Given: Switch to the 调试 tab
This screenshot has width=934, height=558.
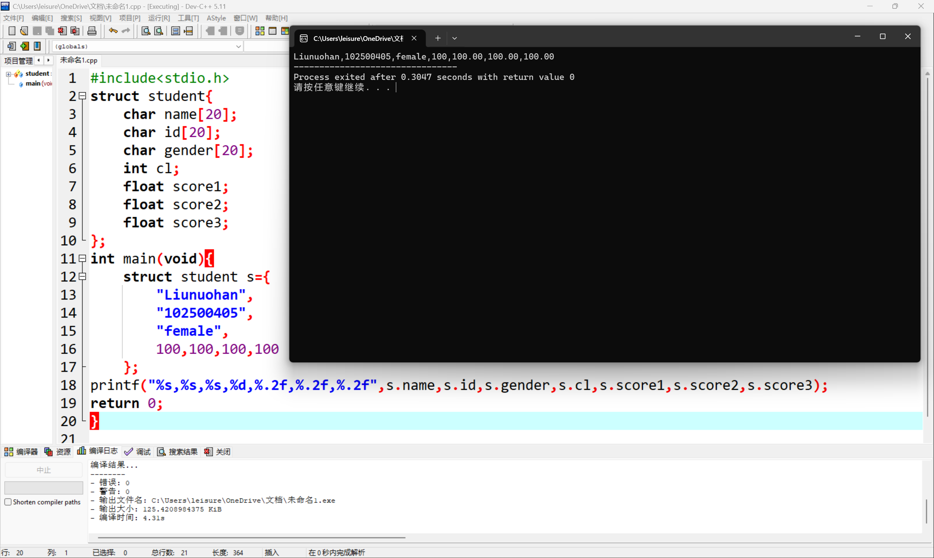Looking at the screenshot, I should (x=143, y=451).
